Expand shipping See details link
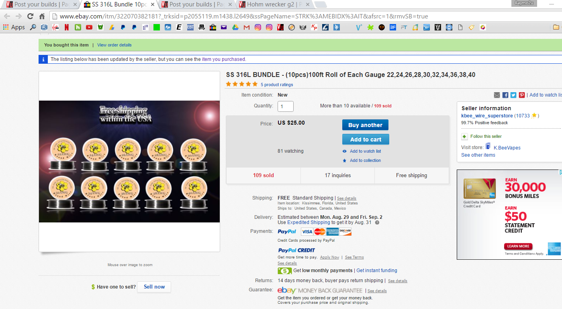Image resolution: width=562 pixels, height=309 pixels. pyautogui.click(x=346, y=198)
